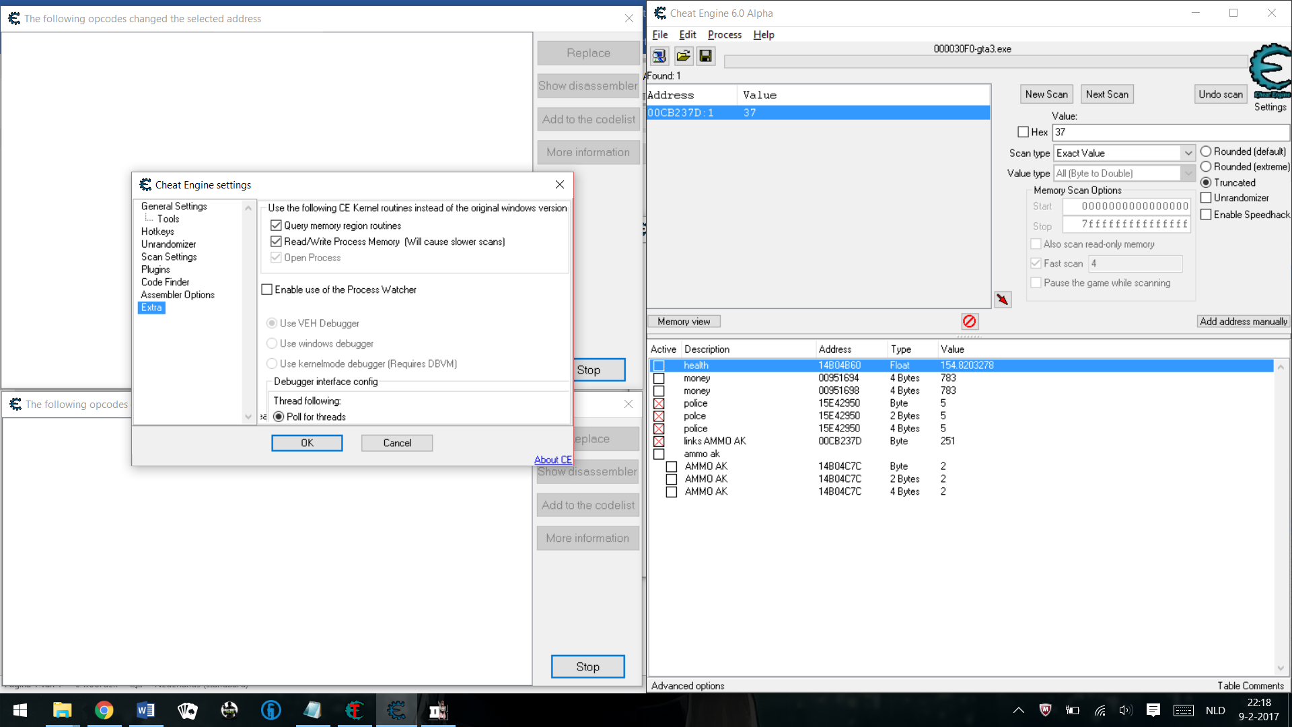Image resolution: width=1292 pixels, height=727 pixels.
Task: Select Rounded (extreme) radio option
Action: [x=1206, y=166]
